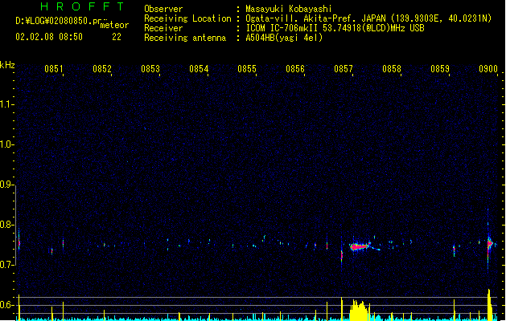Image resolution: width=506 pixels, height=321 pixels.
Task: Click the 1.0 kHz axis label
Action: pos(6,144)
